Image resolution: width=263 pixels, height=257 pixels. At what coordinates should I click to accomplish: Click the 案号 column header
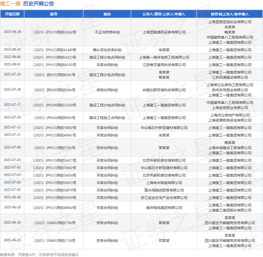(x=54, y=14)
